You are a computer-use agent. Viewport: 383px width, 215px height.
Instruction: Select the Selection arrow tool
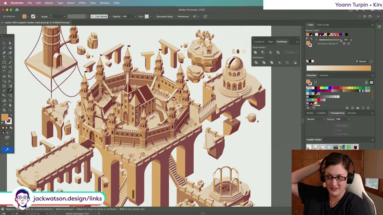point(4,43)
